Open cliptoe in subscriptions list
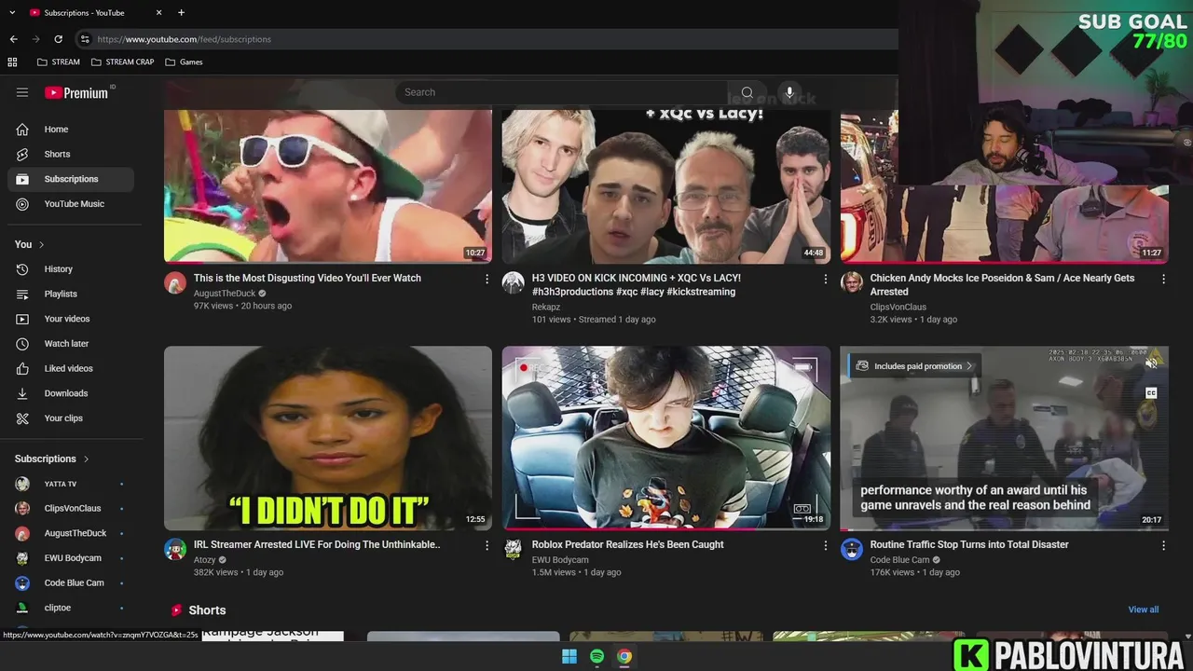Screen dimensions: 1193x671 point(70,608)
